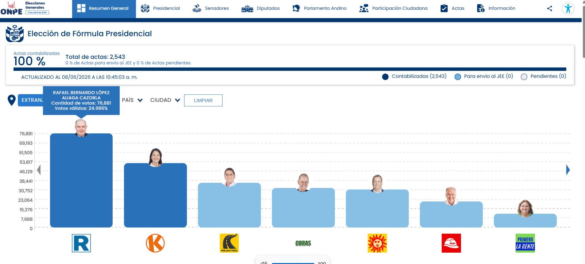Click the volume speaker icon
585x264 pixels.
pos(264,262)
